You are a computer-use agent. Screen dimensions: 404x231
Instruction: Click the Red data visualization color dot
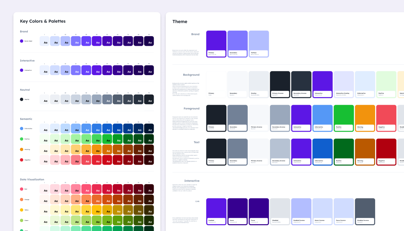coord(22,189)
